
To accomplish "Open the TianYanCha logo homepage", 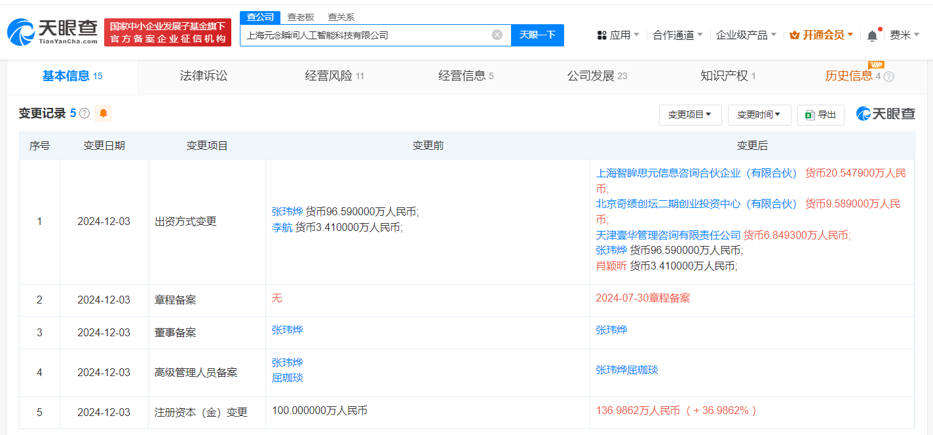I will pos(52,31).
